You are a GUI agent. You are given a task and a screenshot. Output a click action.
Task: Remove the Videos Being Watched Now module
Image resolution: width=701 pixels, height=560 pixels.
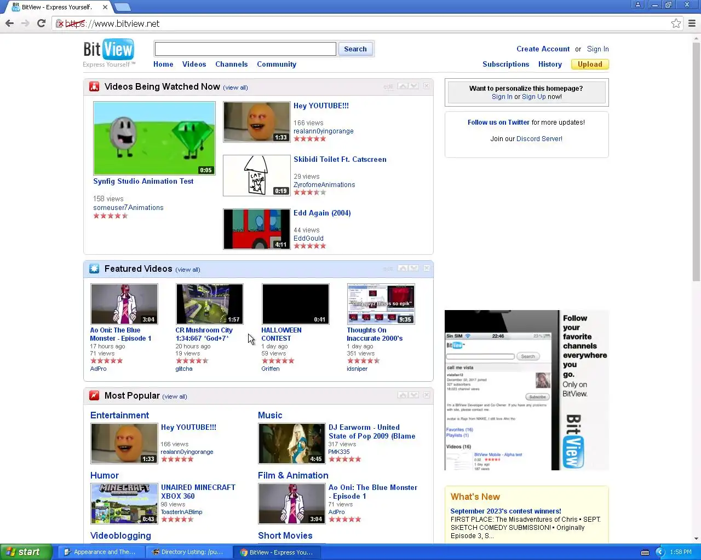427,86
